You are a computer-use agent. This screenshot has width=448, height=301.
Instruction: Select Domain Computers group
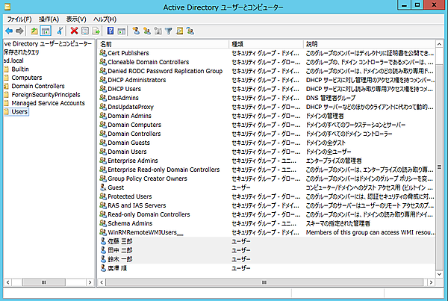(134, 125)
